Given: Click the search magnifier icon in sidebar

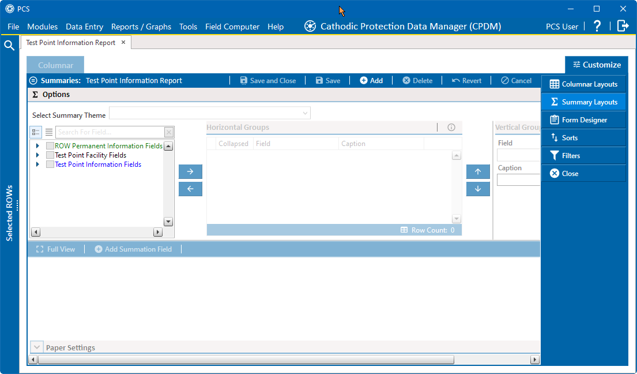Looking at the screenshot, I should (x=9, y=46).
